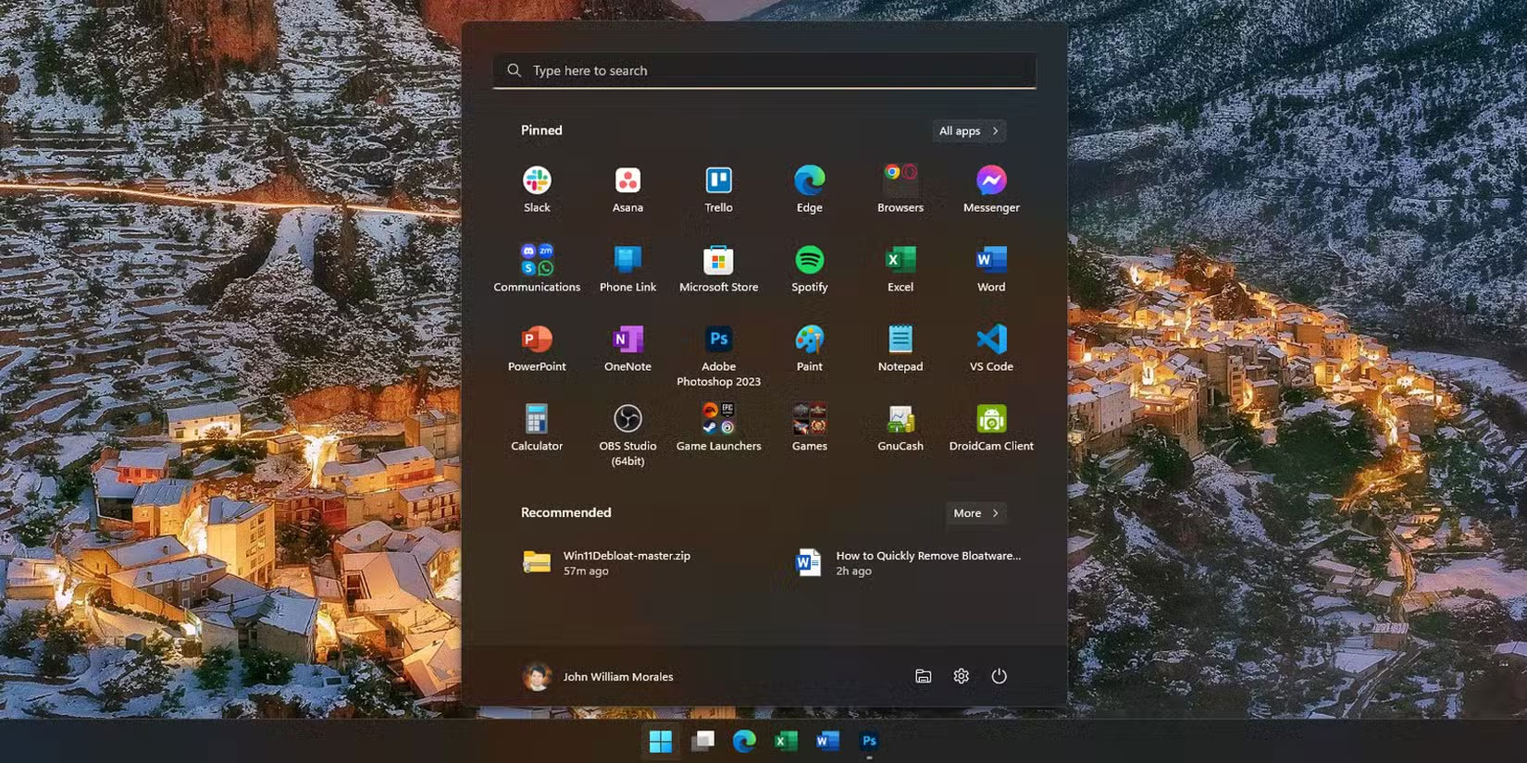
Task: Show More recommended items
Action: pos(975,513)
